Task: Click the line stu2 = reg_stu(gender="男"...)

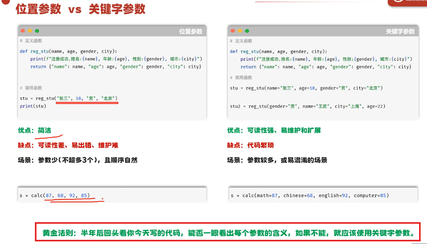Action: [x=308, y=106]
